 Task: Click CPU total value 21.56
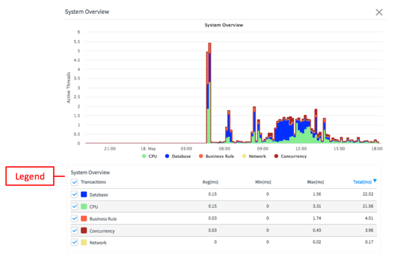368,206
